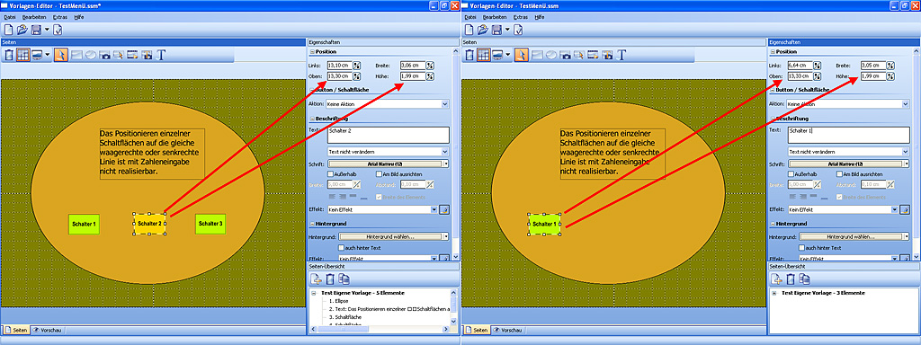Screen dimensions: 921x345
Task: Enable 'Am Bild ausrichten' checkbox in left window
Action: pos(379,174)
